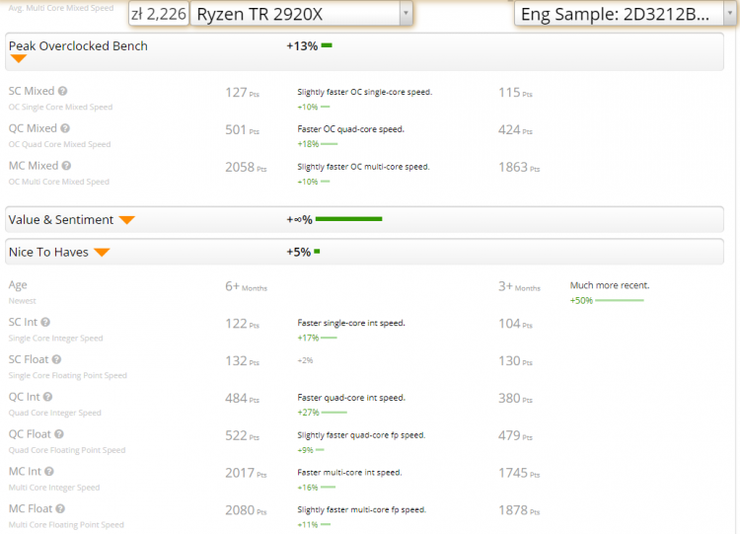Image resolution: width=740 pixels, height=534 pixels.
Task: Click the 115 Pts SC Mixed score
Action: [515, 93]
